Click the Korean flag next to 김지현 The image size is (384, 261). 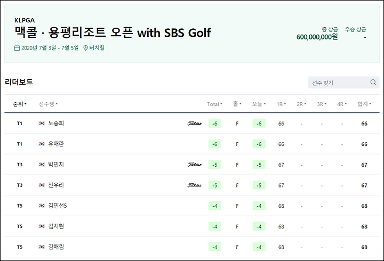click(42, 226)
